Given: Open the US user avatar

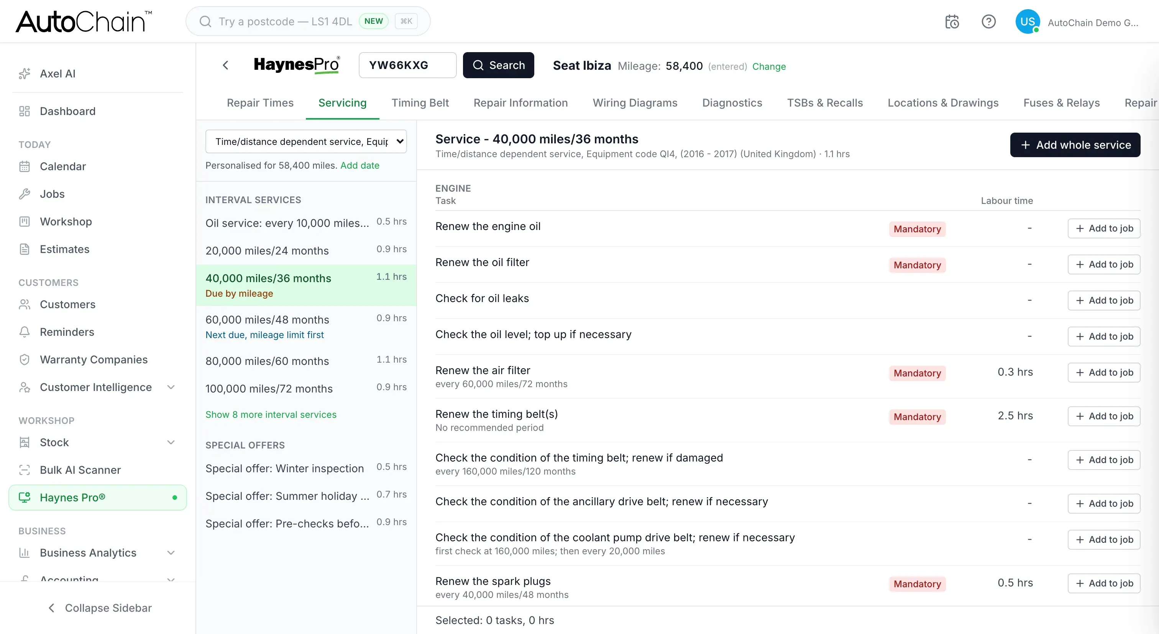Looking at the screenshot, I should pos(1028,21).
